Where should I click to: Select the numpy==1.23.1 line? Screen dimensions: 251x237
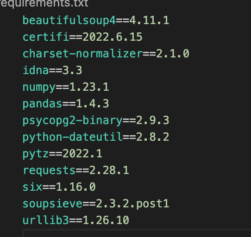click(x=66, y=87)
